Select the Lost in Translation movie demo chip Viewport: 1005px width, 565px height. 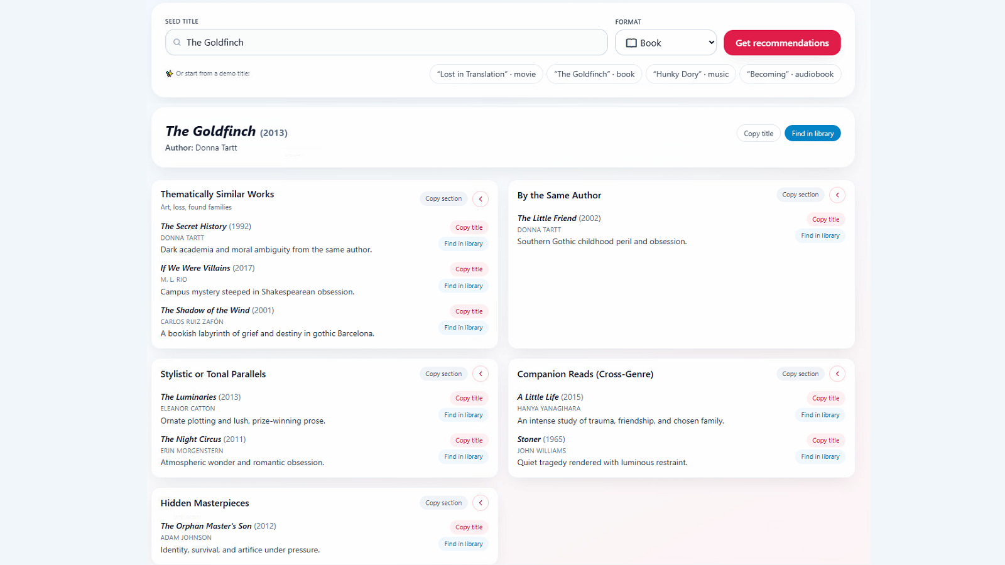pyautogui.click(x=486, y=73)
